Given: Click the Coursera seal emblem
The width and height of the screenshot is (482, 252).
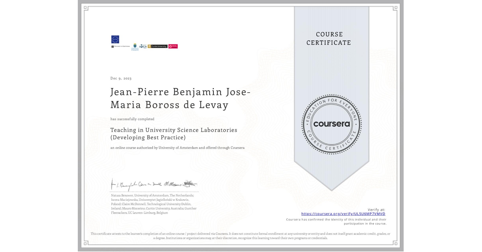Looking at the screenshot, I should coord(331,124).
